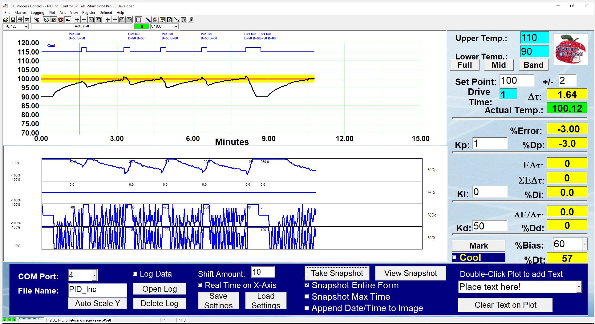Click the Kd value field

pos(490,226)
